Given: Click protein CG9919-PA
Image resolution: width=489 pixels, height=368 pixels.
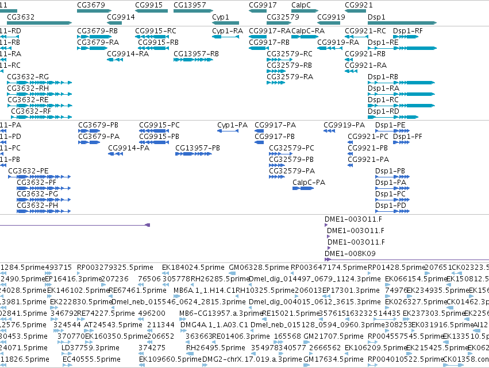Looking at the screenshot, I should tap(329, 131).
